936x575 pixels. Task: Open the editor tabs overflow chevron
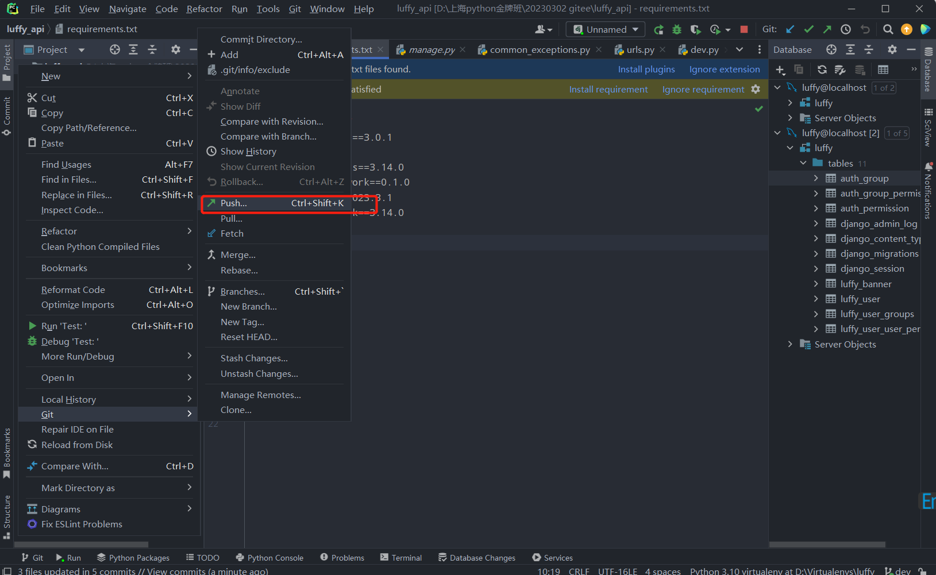point(739,49)
